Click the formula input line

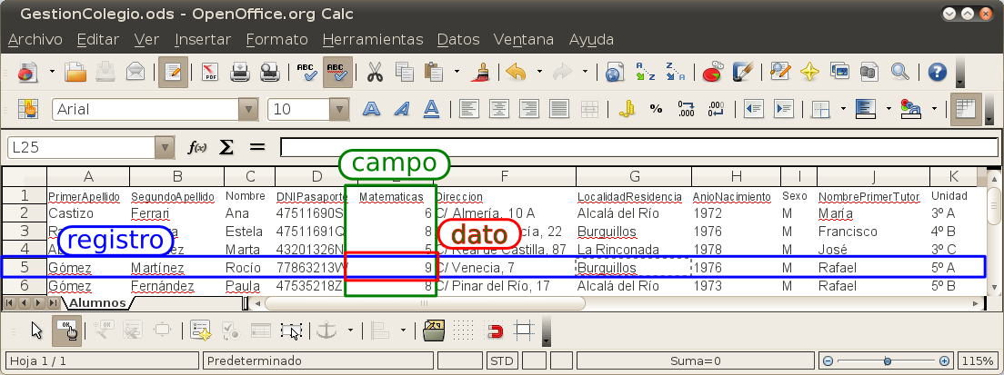[639, 148]
